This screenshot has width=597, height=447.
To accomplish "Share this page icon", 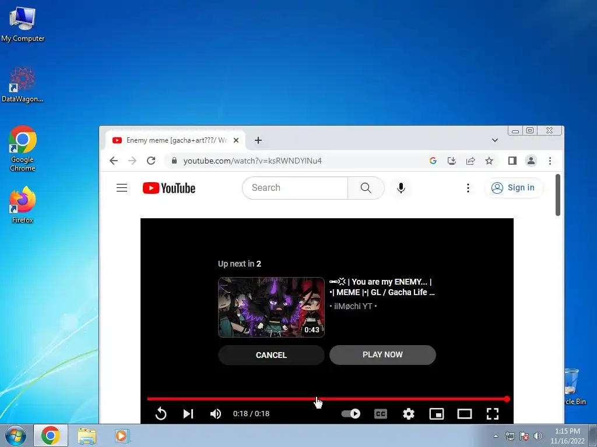I will (470, 161).
